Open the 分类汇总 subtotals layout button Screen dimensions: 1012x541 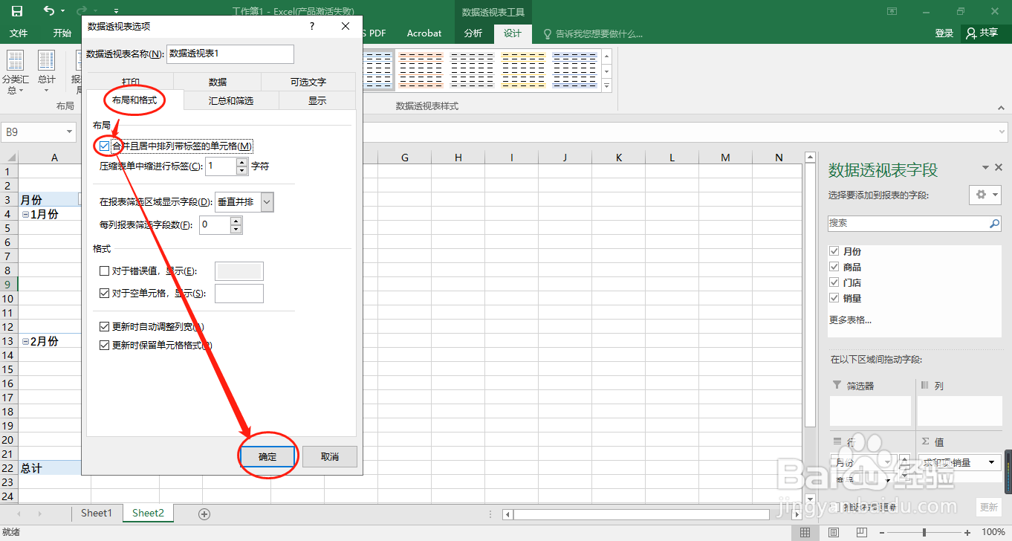click(x=16, y=72)
